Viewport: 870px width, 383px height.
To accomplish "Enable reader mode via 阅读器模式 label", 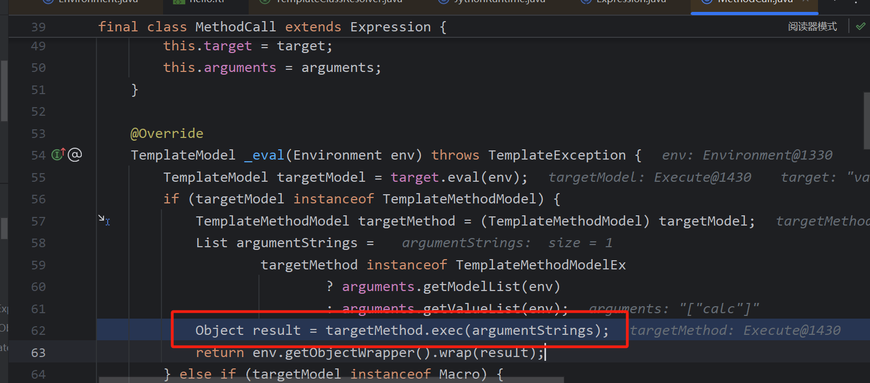I will pos(812,27).
